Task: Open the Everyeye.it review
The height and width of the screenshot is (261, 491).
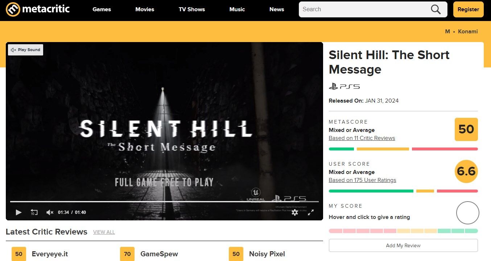Action: tap(50, 254)
